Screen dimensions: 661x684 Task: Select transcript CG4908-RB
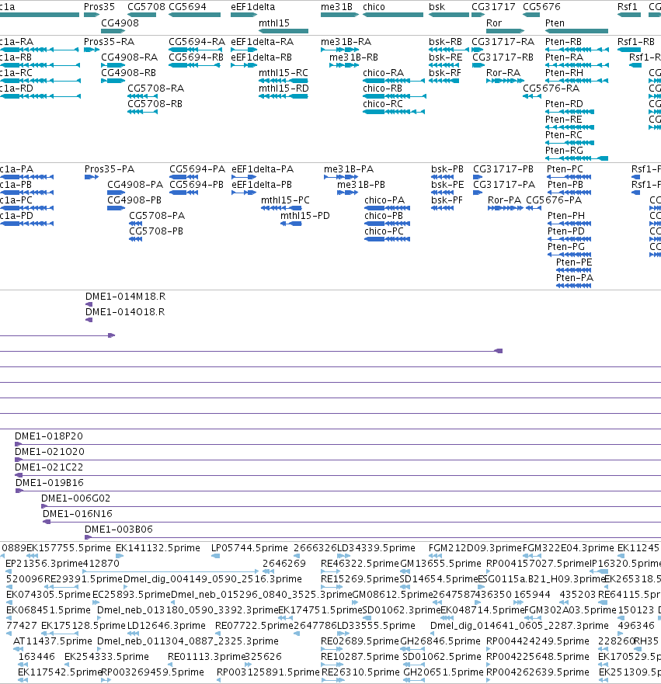coord(128,73)
